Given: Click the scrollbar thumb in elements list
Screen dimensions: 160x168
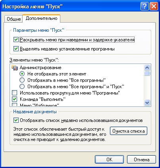Looking at the screenshot, I should [x=147, y=73].
